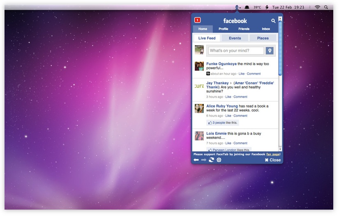Viewport: 339px width, 217px height.
Task: Like Funke Ogunkoya's post
Action: 242,74
